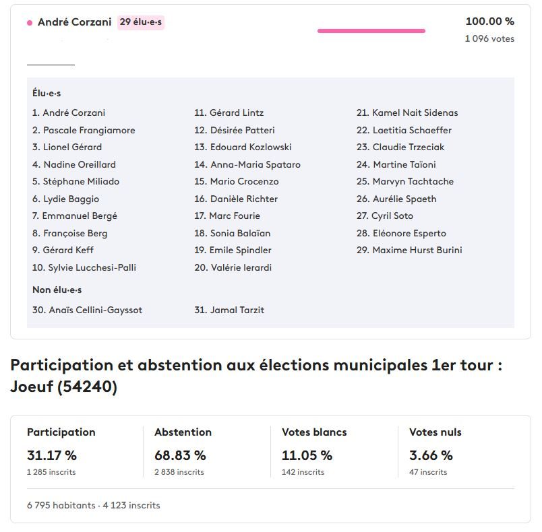
Task: Click the Participation statistic heading
Action: [x=61, y=432]
